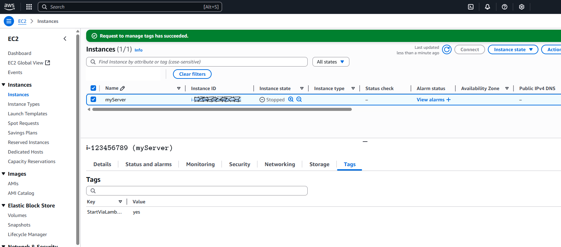Open Volumes in the sidebar
Image resolution: width=561 pixels, height=247 pixels.
pyautogui.click(x=17, y=215)
